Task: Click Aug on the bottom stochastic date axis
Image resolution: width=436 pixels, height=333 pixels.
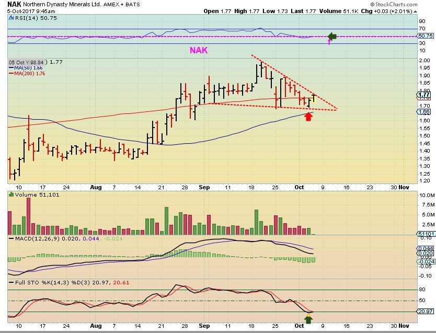Action: pyautogui.click(x=96, y=326)
